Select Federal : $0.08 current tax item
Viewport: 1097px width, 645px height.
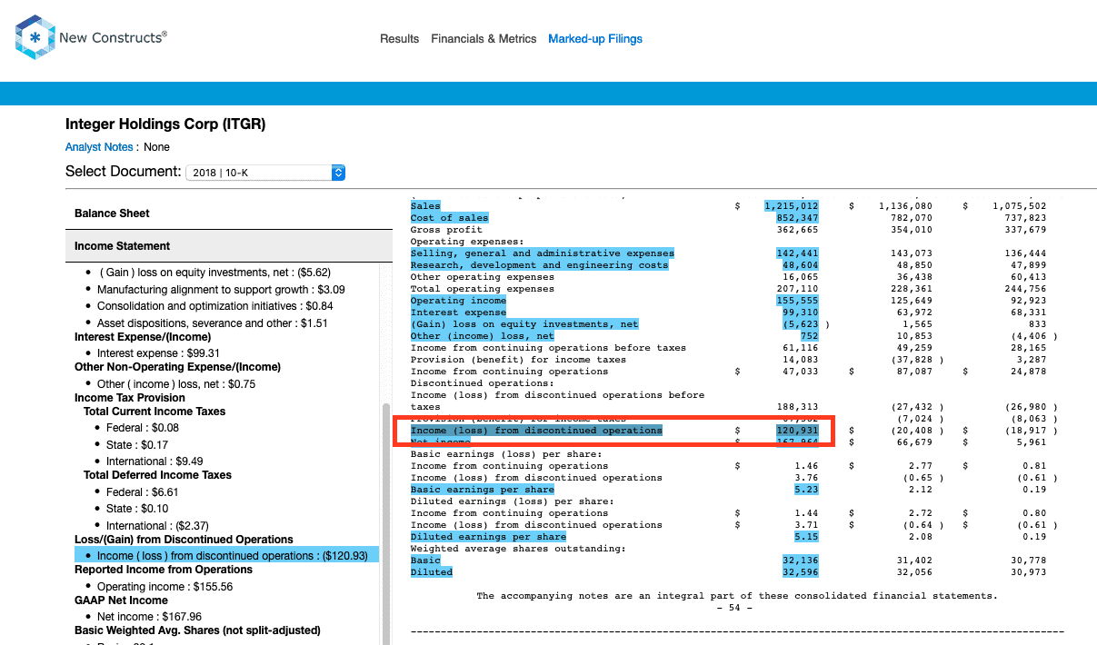143,428
